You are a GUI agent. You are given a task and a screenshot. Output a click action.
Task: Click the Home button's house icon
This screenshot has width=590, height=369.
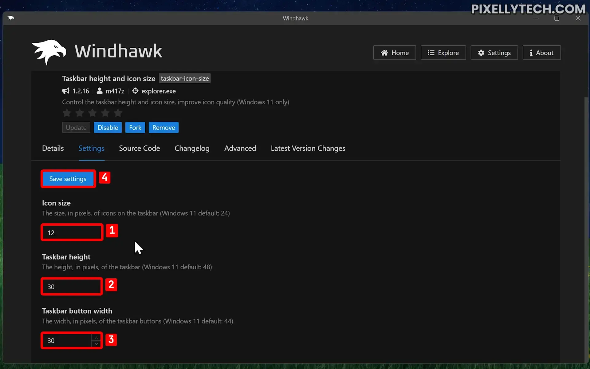click(x=384, y=53)
